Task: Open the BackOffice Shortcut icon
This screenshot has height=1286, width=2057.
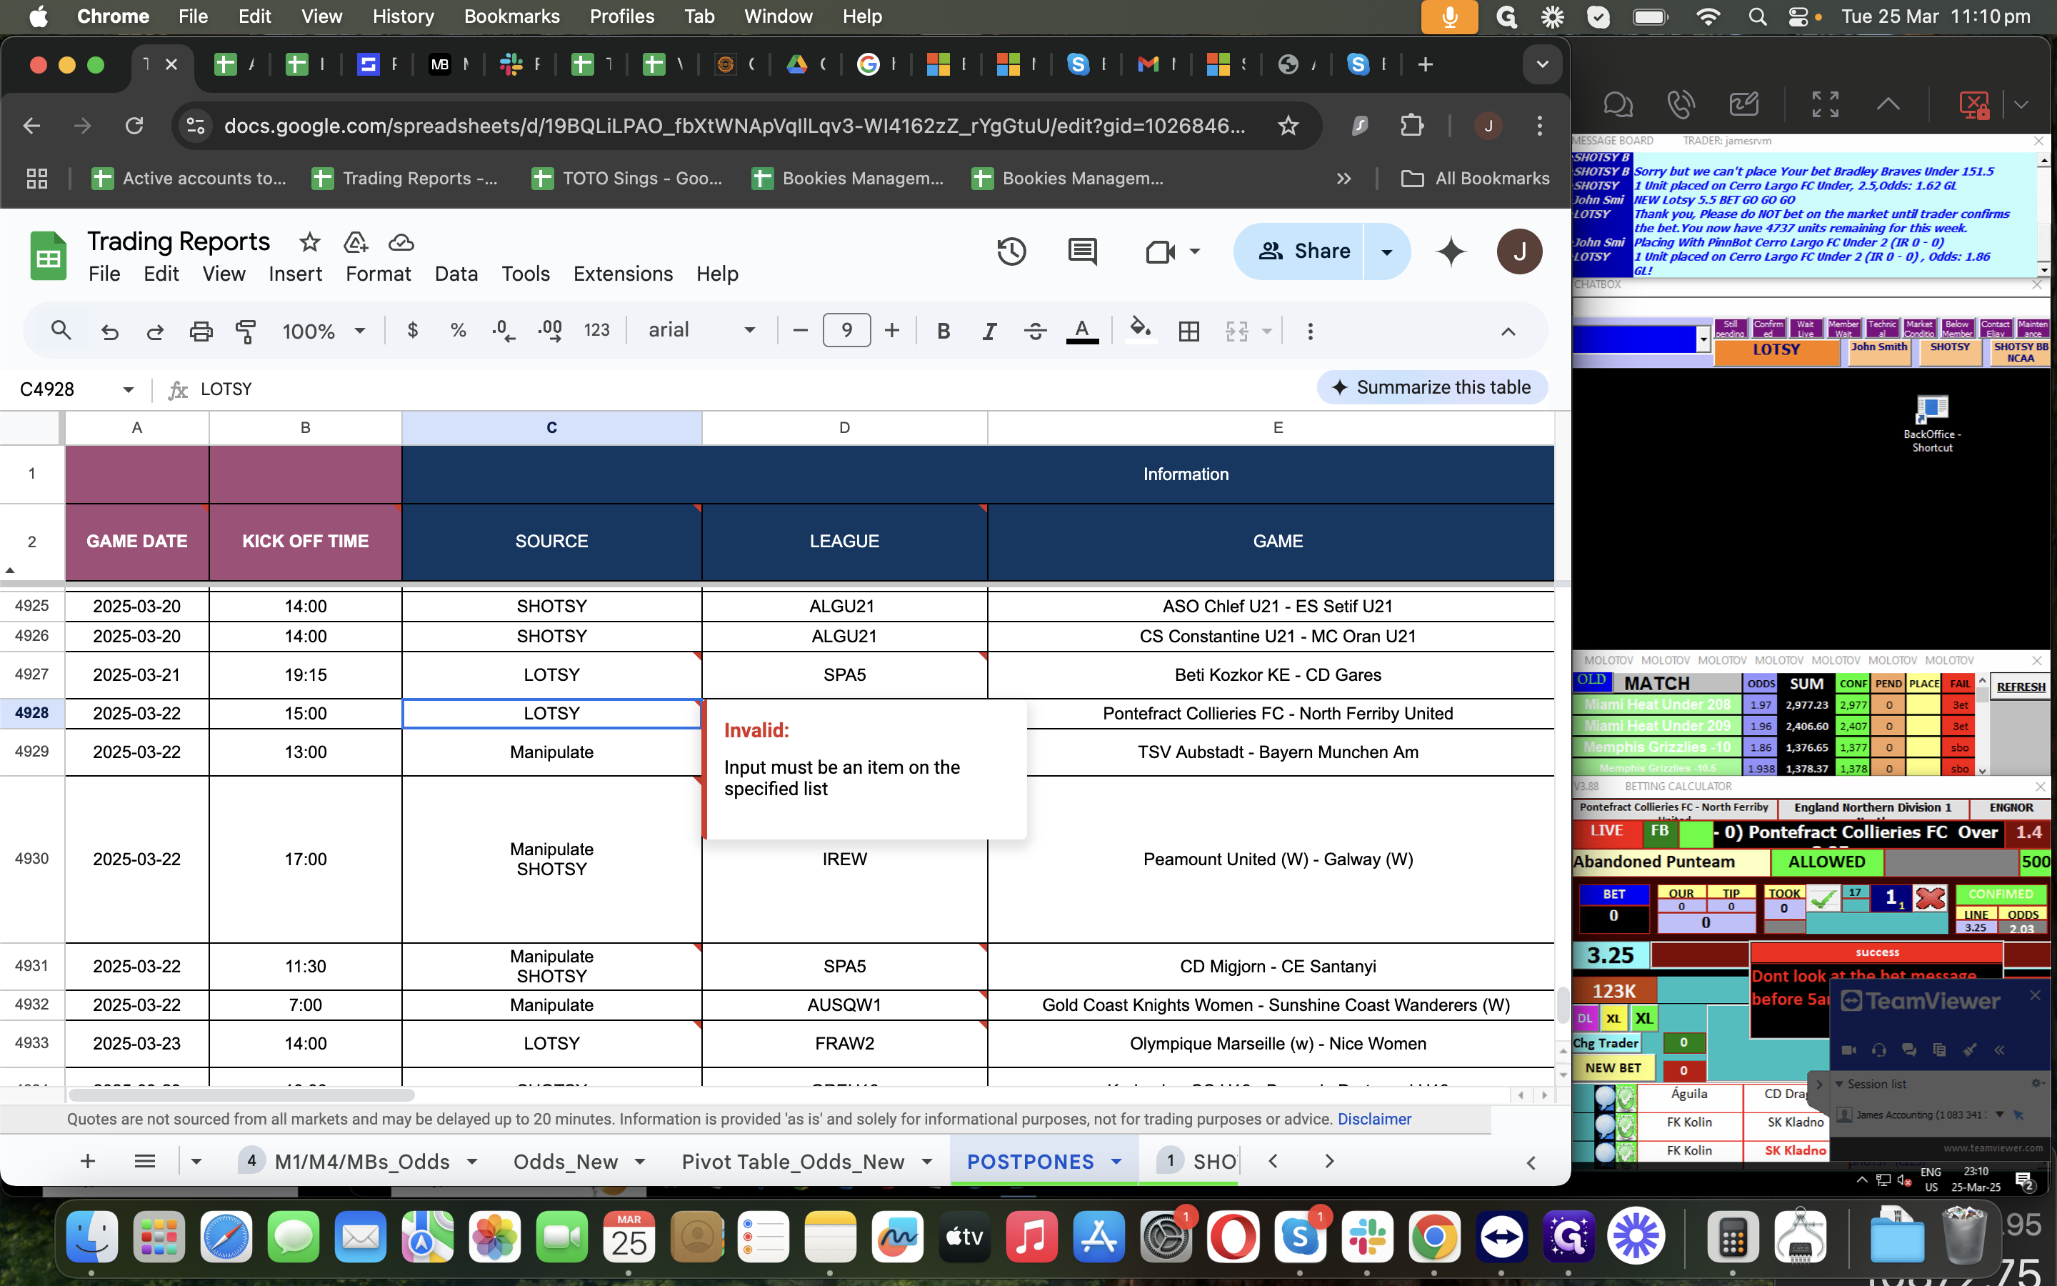Action: click(x=1931, y=423)
